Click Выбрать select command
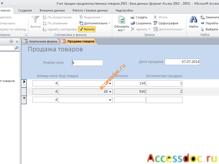 click(x=209, y=29)
